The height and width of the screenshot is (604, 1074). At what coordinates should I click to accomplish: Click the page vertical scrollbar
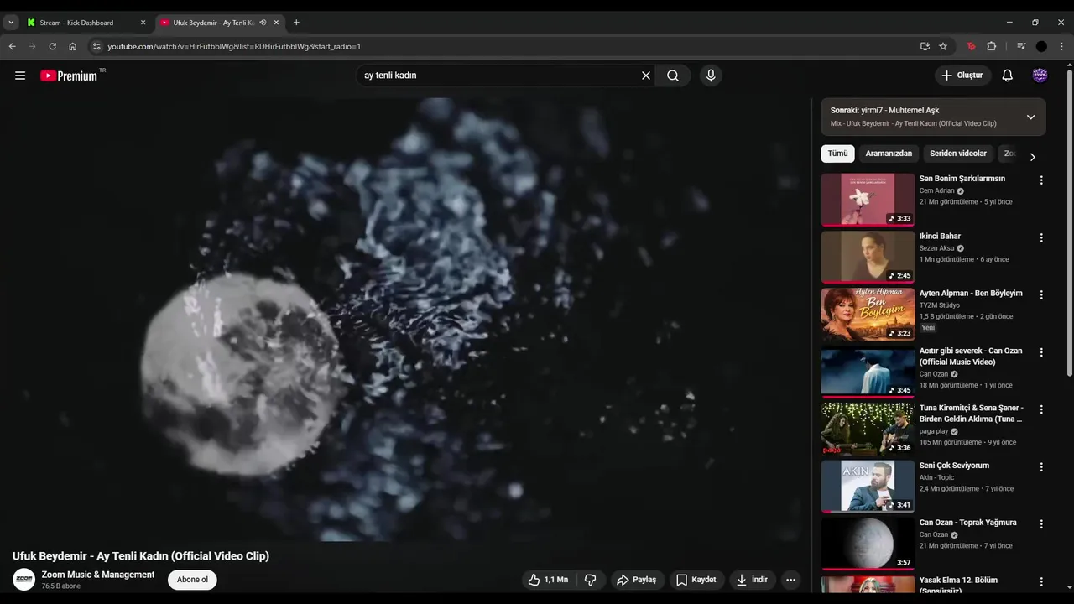tap(1069, 222)
